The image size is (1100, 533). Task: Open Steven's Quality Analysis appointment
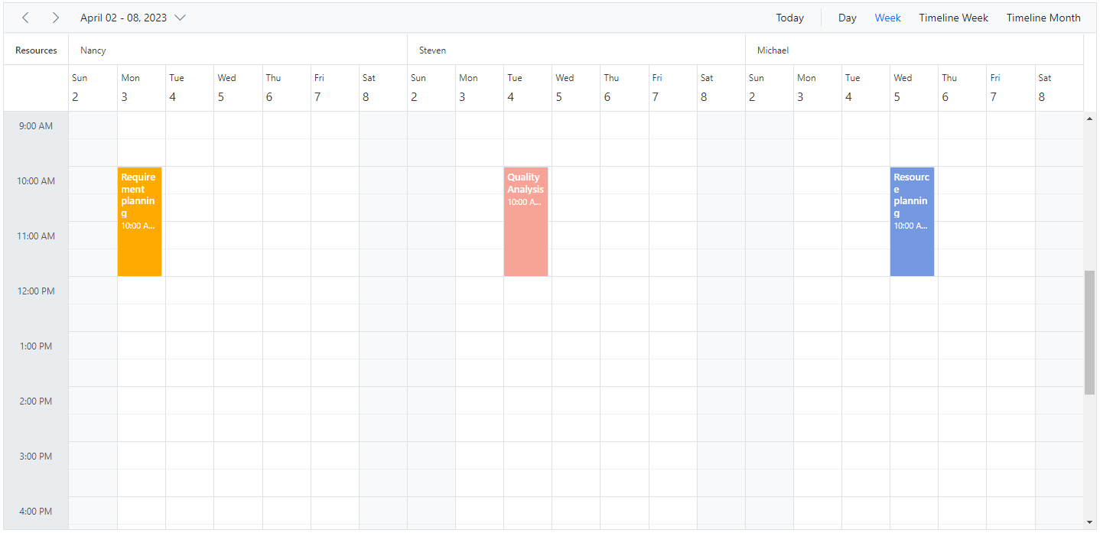pos(526,221)
